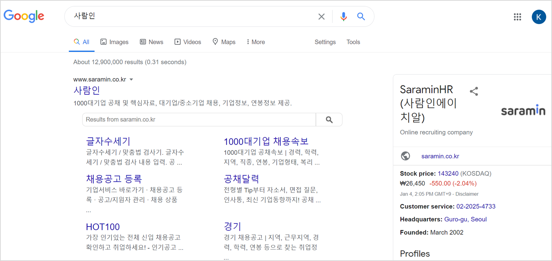The width and height of the screenshot is (552, 261).
Task: Expand the dropdown arrow next to www.saramin.co.kr
Action: [x=131, y=80]
